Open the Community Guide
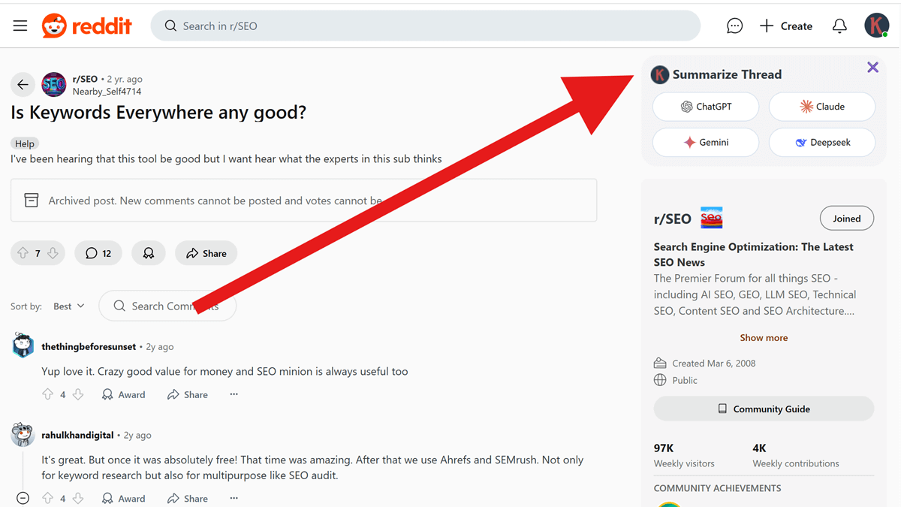Viewport: 901px width, 507px height. tap(764, 409)
